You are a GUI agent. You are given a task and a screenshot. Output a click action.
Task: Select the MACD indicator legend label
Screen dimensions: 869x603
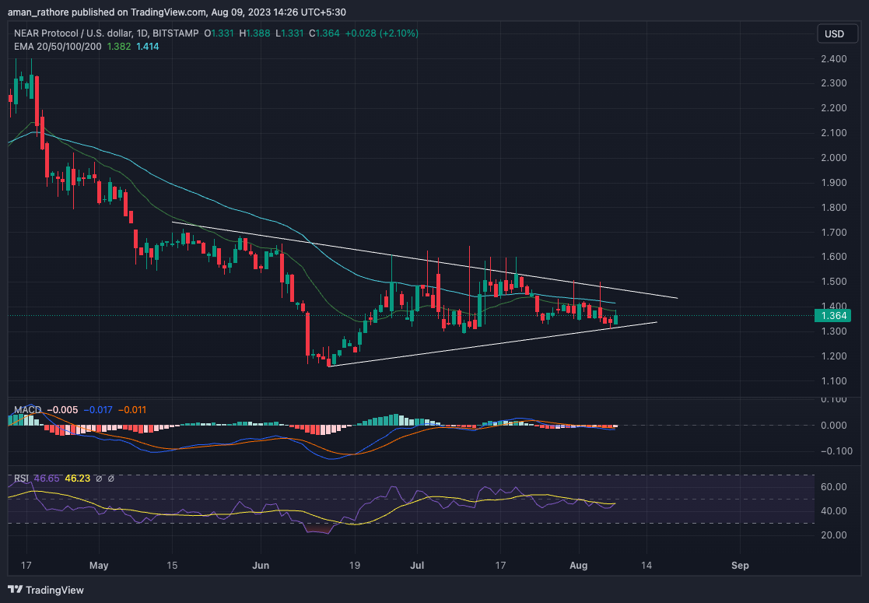28,410
